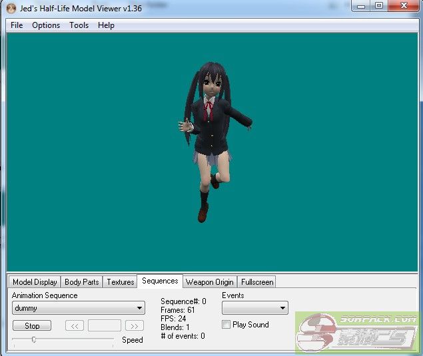Switch to the Fullscreen tab
The width and height of the screenshot is (423, 356).
pos(257,282)
